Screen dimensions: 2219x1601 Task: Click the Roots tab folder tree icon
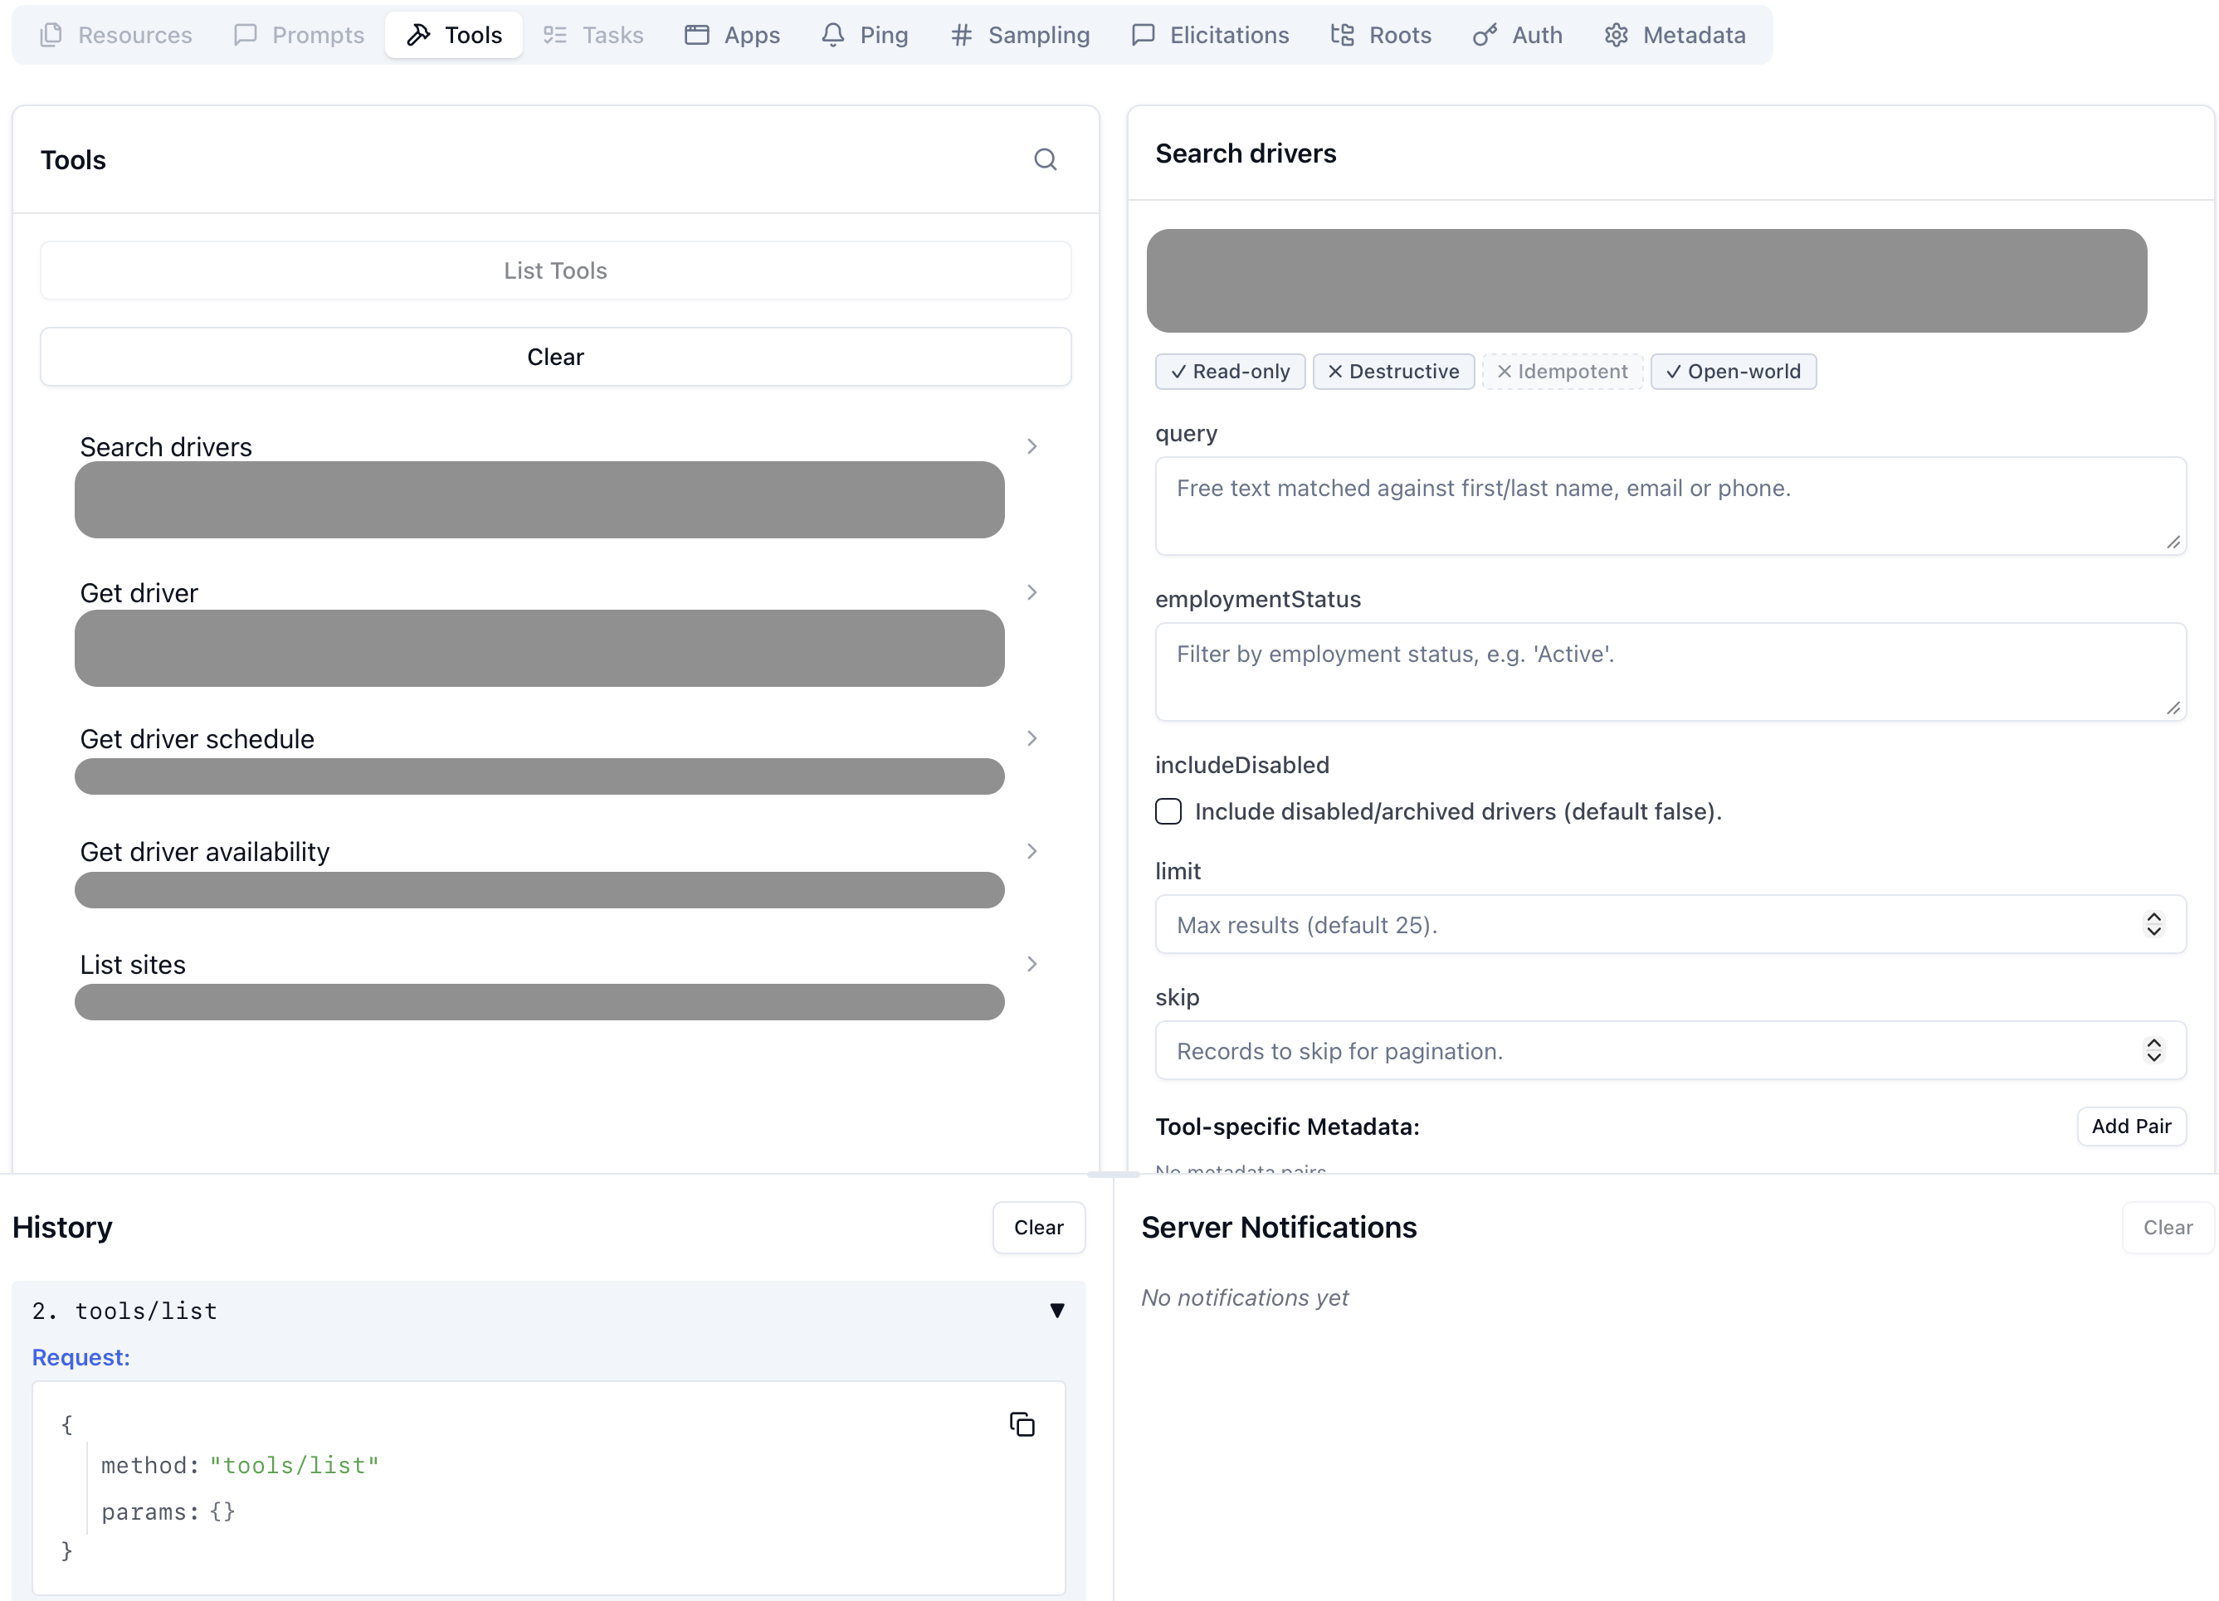point(1343,35)
